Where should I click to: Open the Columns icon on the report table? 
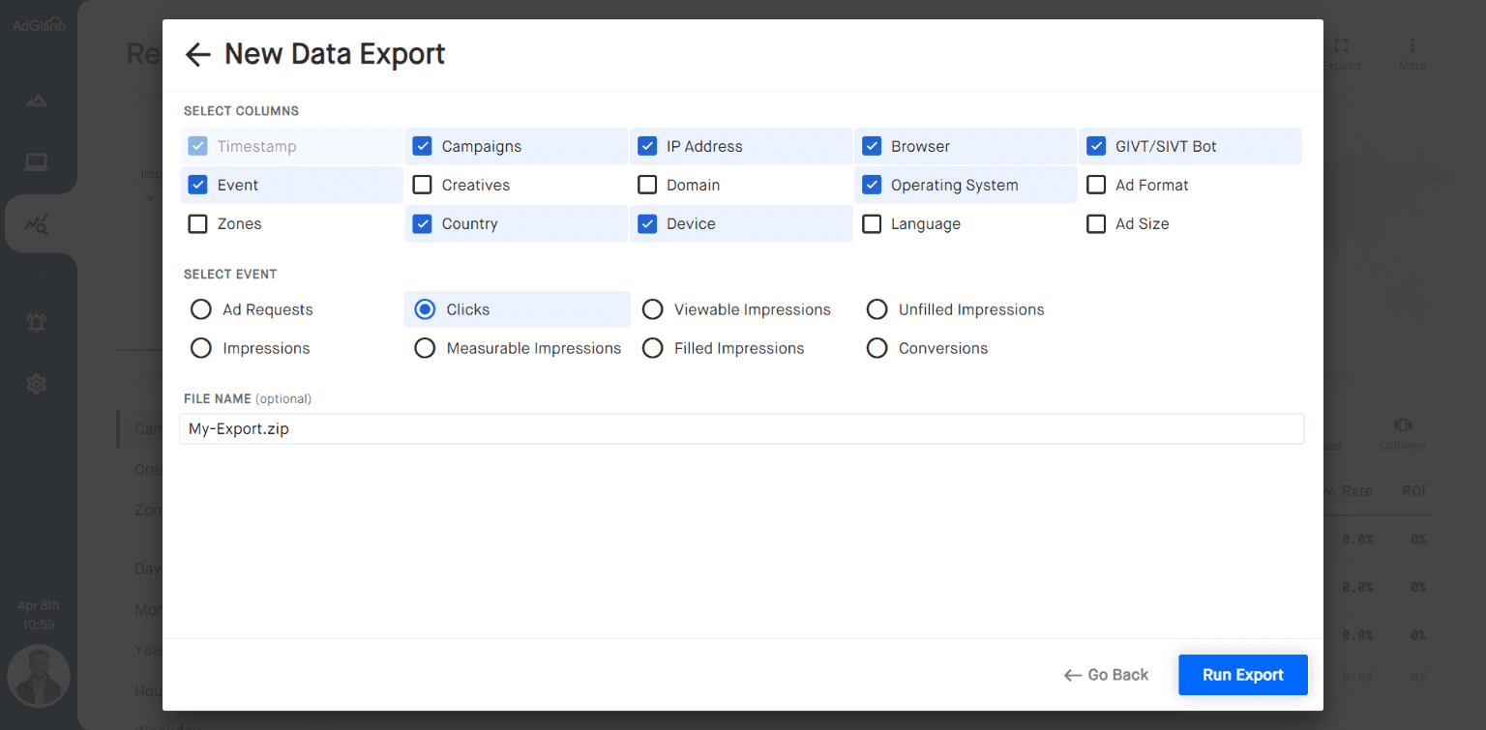coord(1402,425)
